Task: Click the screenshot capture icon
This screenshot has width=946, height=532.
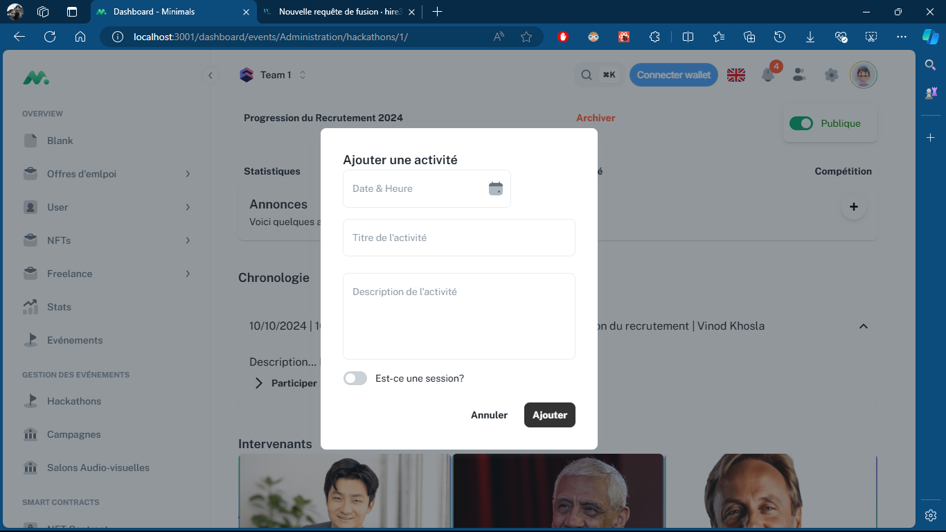Action: pyautogui.click(x=871, y=37)
